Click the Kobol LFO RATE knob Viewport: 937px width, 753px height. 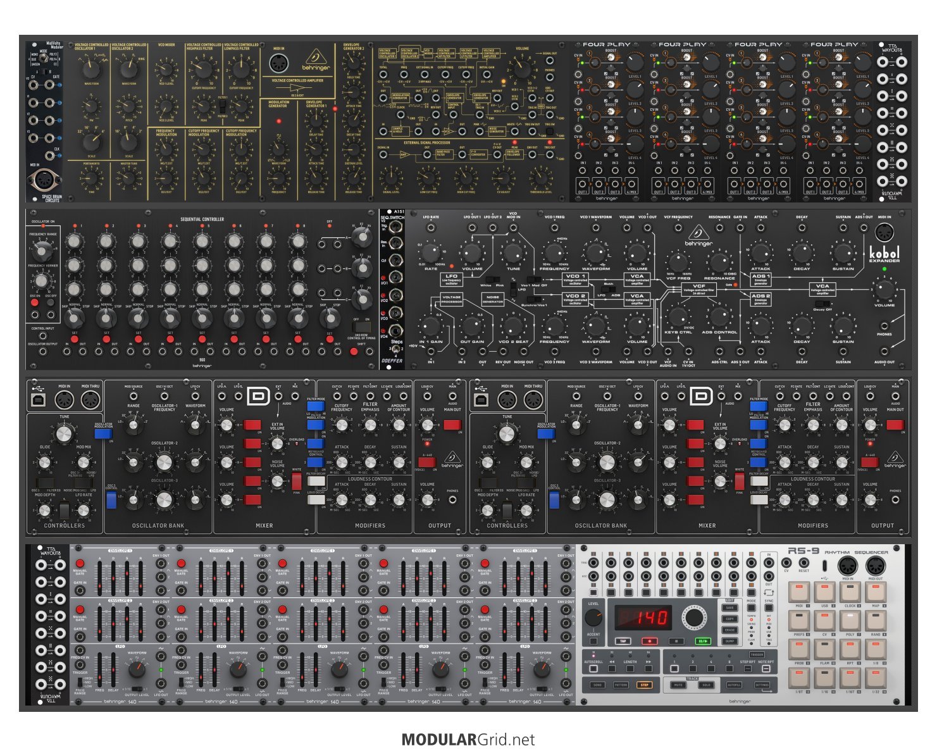(430, 252)
